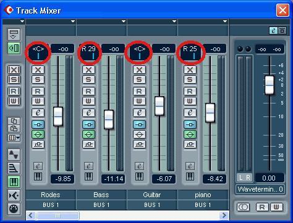Click Rodes channel volume fader handle

[x=58, y=116]
